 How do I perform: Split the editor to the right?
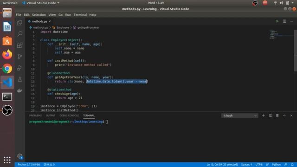point(284,21)
